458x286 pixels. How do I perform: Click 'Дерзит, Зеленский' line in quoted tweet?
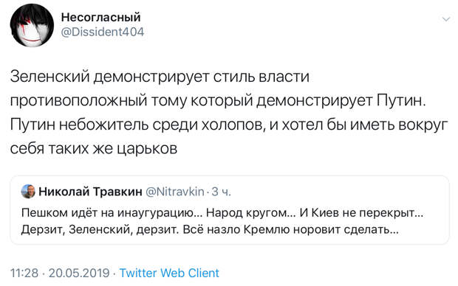pyautogui.click(x=210, y=230)
